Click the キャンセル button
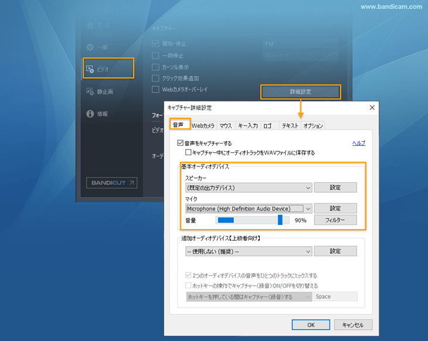Image resolution: width=428 pixels, height=341 pixels. (x=353, y=325)
